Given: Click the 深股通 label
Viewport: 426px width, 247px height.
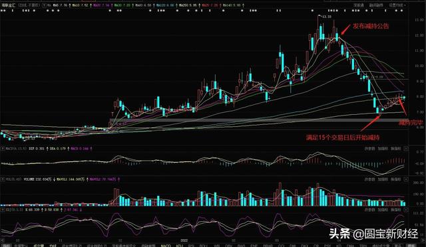Looking at the screenshot, I should tap(359, 5).
